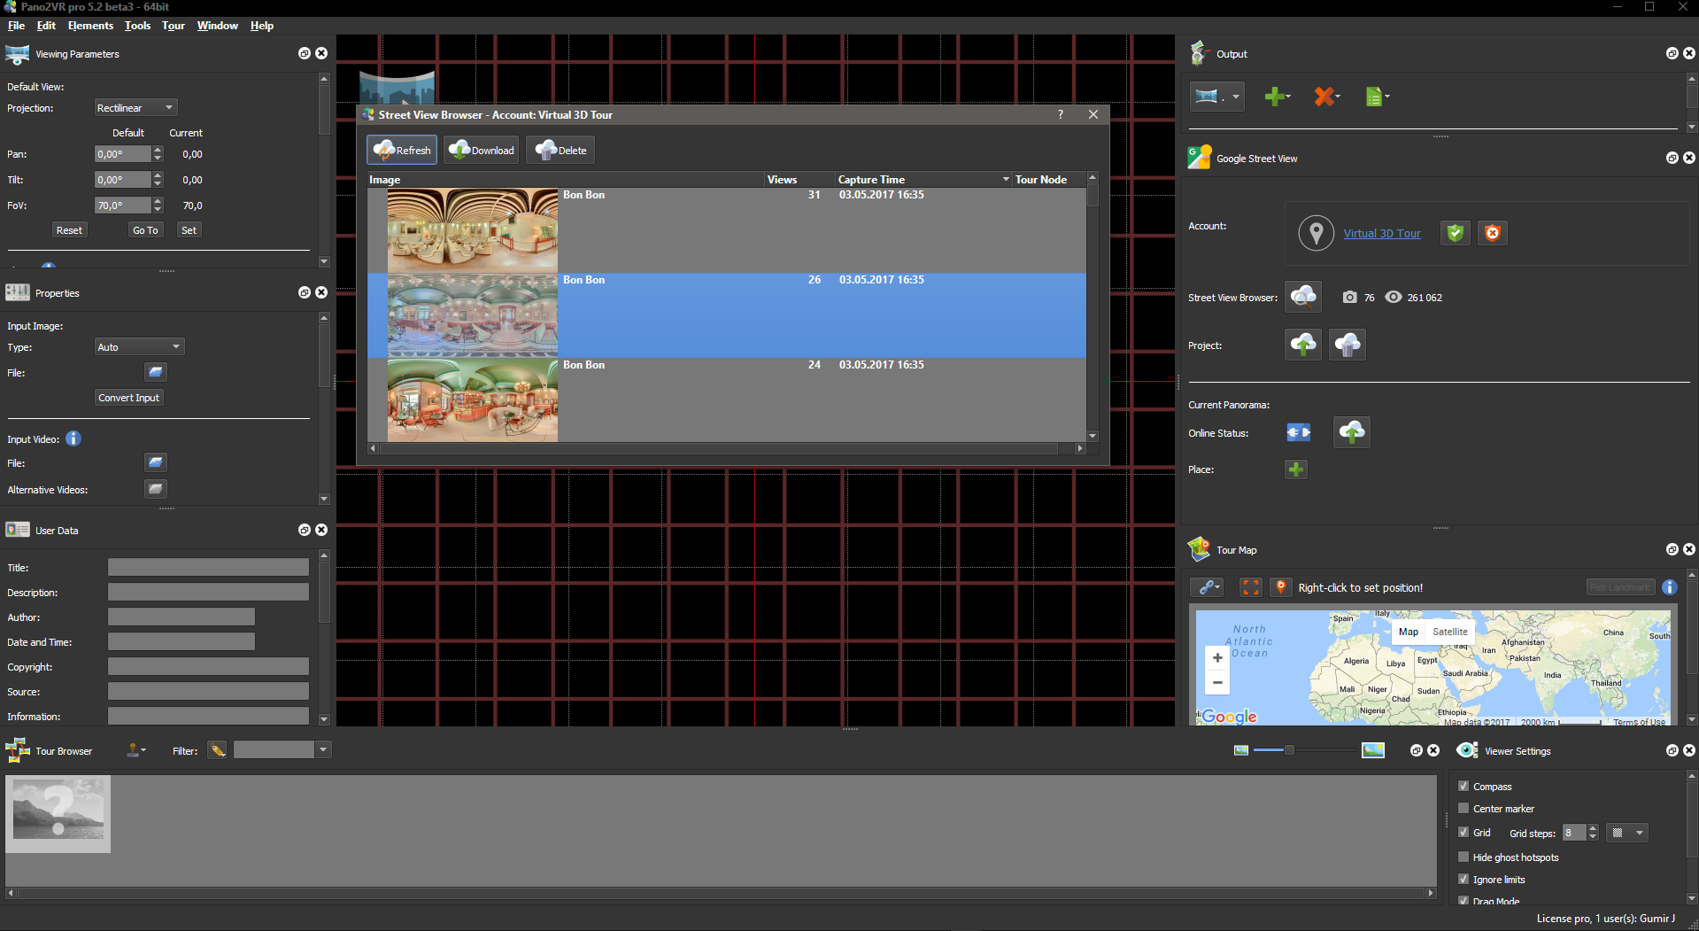Open Street View Browser cloud icon
This screenshot has width=1699, height=931.
pos(1303,297)
